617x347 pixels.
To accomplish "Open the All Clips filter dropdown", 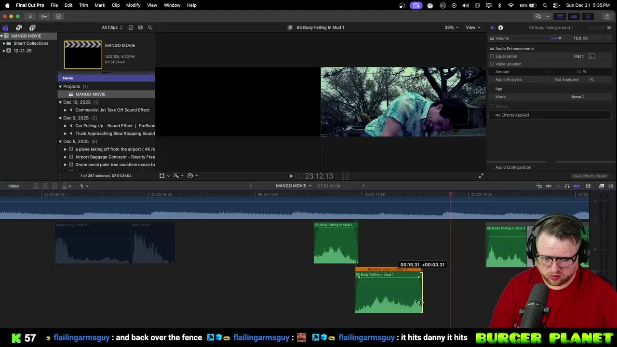I will pyautogui.click(x=112, y=28).
